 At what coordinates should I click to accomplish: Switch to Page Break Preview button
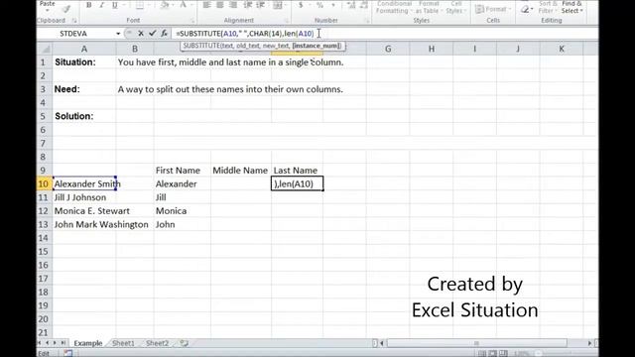[503, 353]
